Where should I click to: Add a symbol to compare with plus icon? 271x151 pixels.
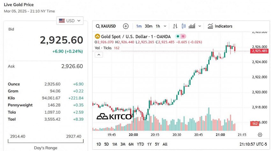pyautogui.click(x=126, y=26)
